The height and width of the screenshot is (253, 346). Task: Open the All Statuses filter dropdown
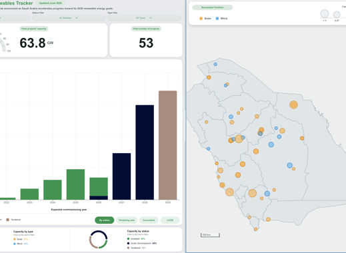(x=69, y=18)
